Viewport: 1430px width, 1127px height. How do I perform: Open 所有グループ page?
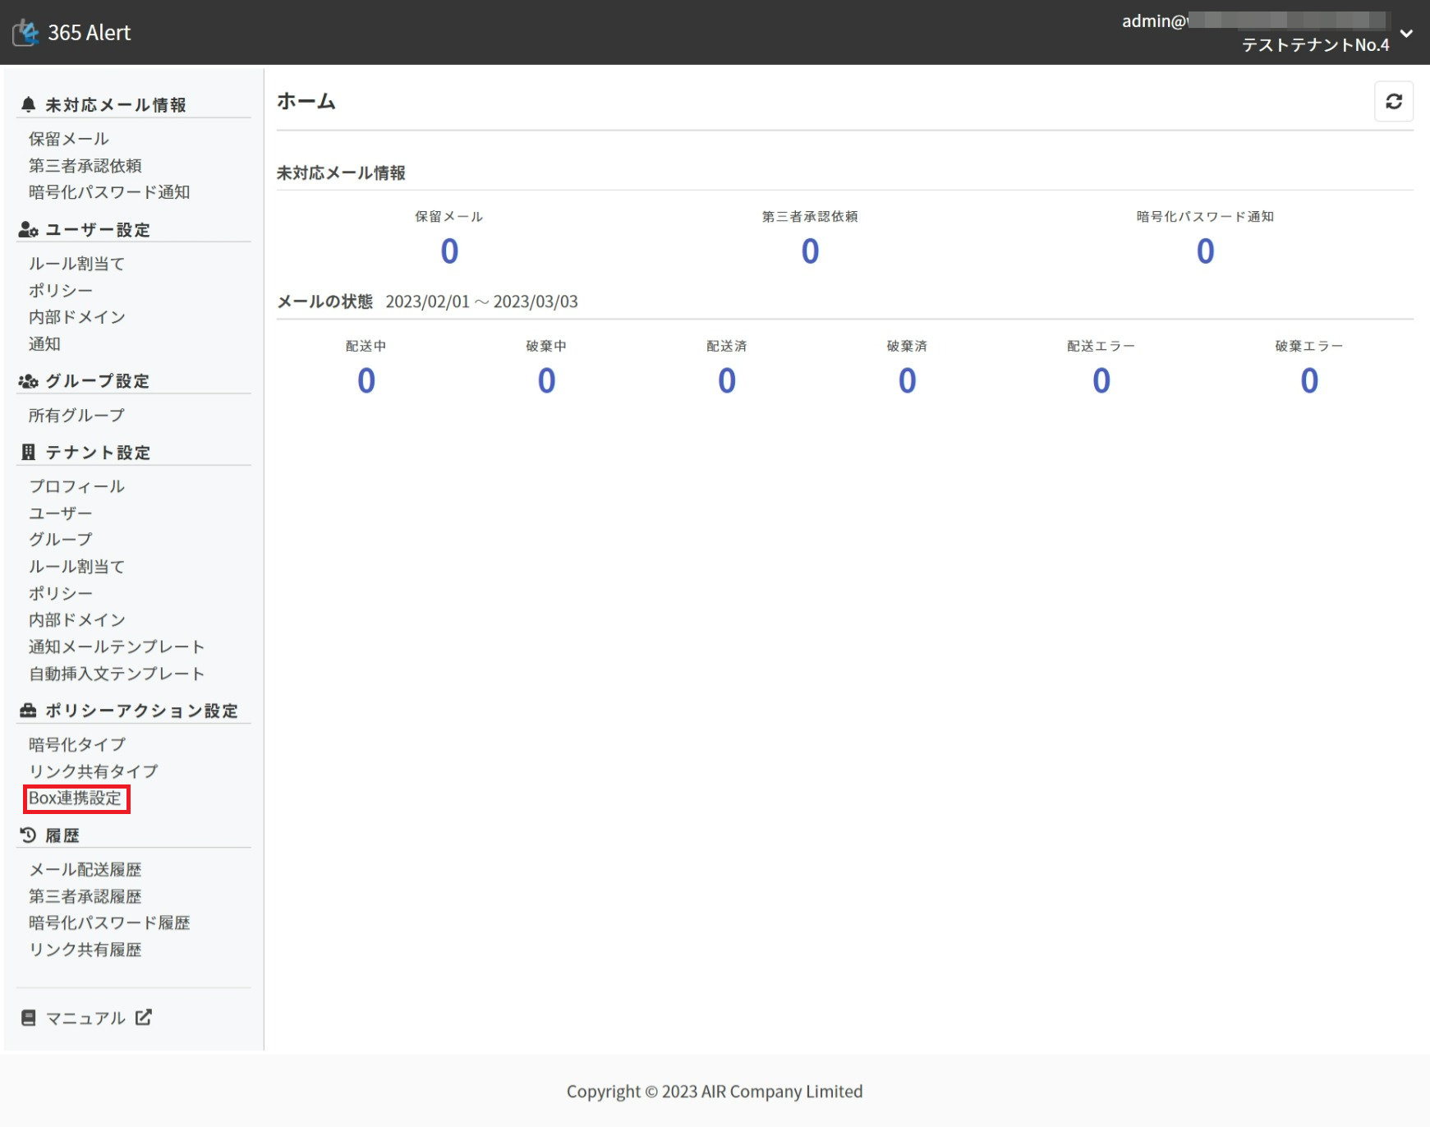[x=76, y=416]
